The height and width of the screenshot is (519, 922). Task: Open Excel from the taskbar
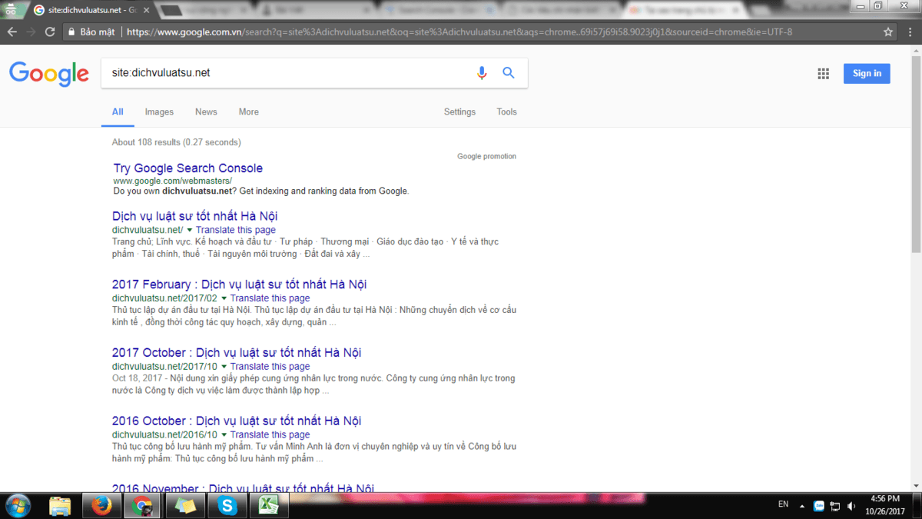(268, 506)
